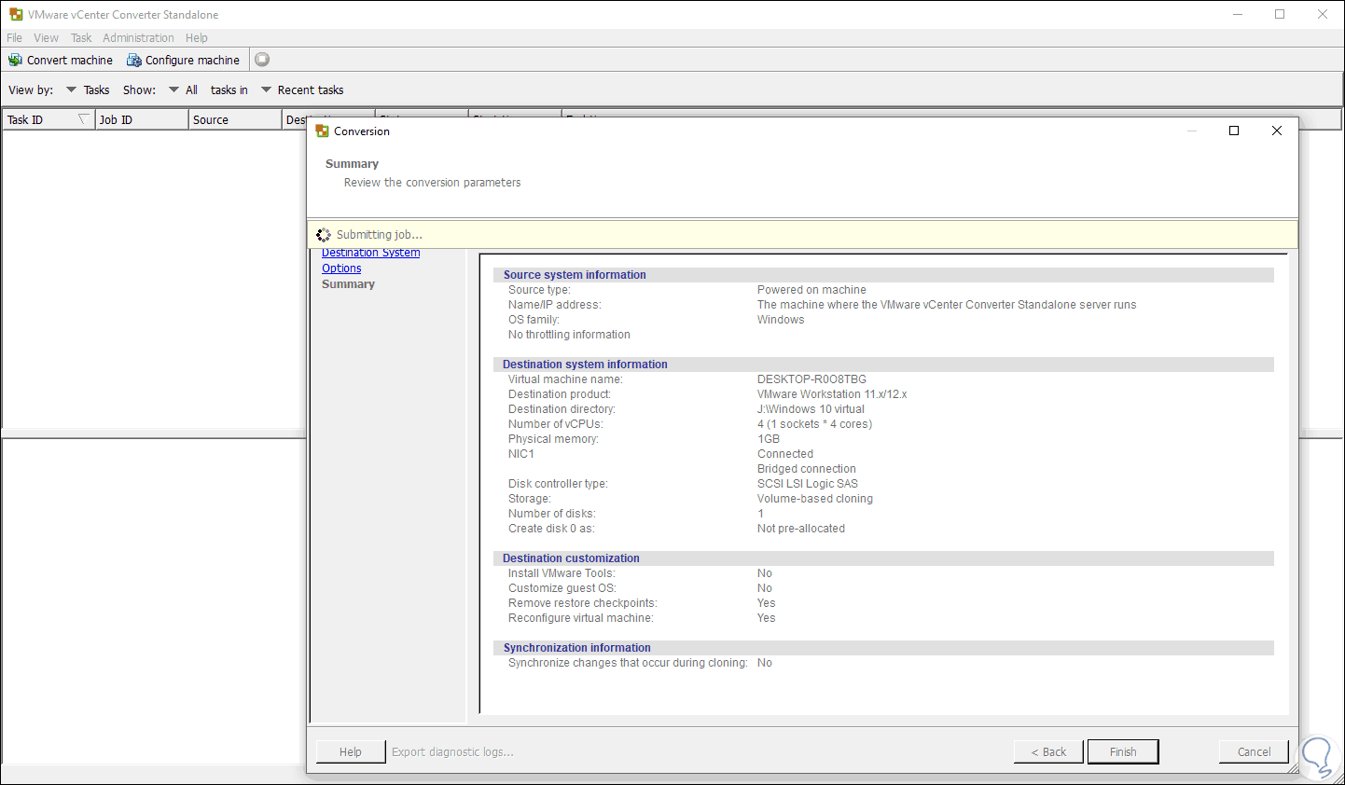Click the Finish button
This screenshot has width=1345, height=785.
tap(1123, 752)
